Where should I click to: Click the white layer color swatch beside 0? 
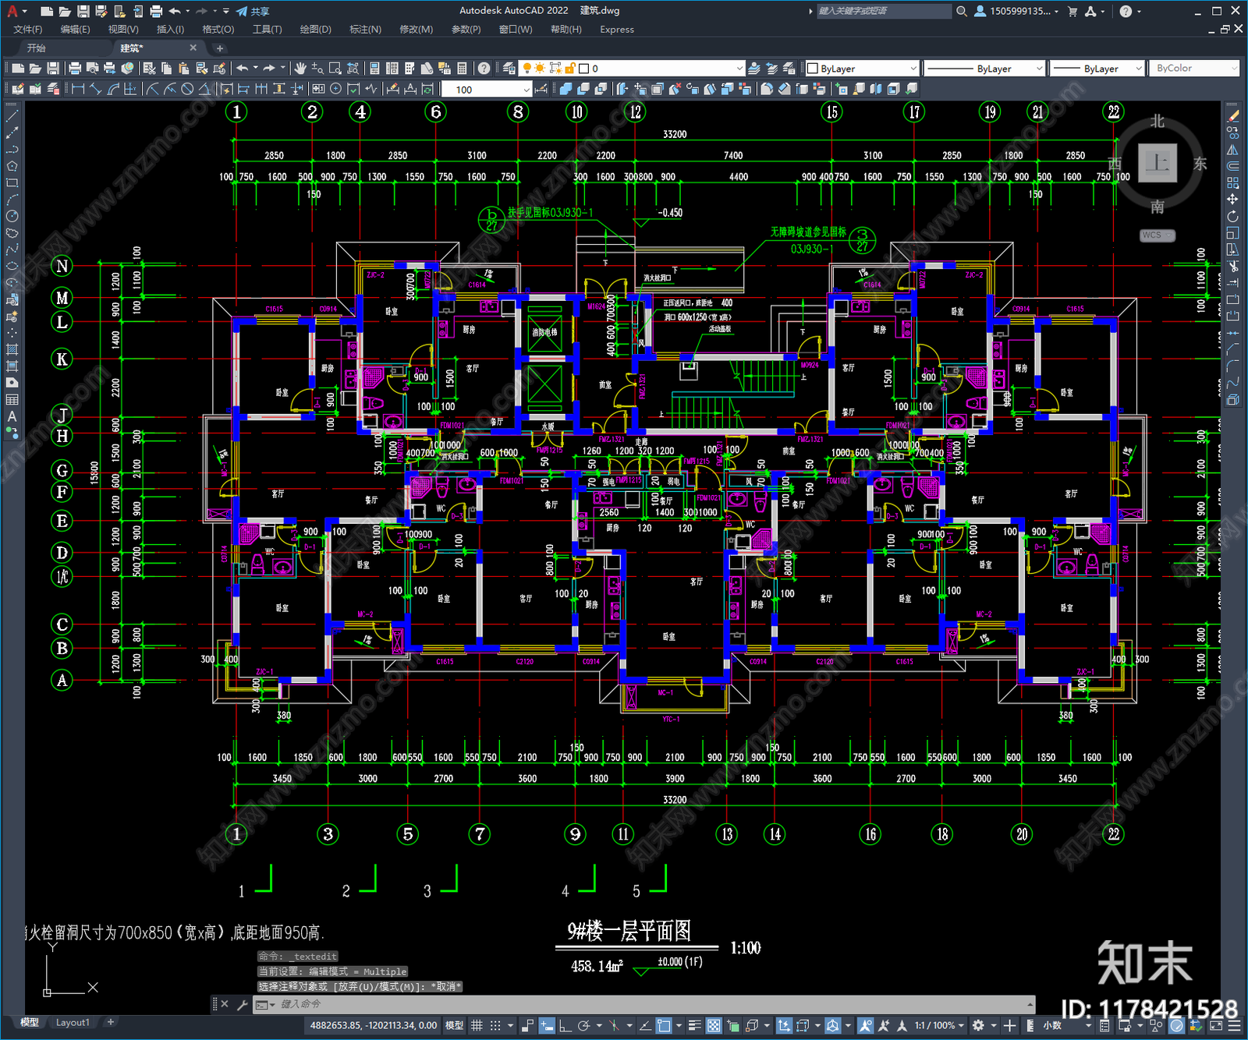pos(583,69)
